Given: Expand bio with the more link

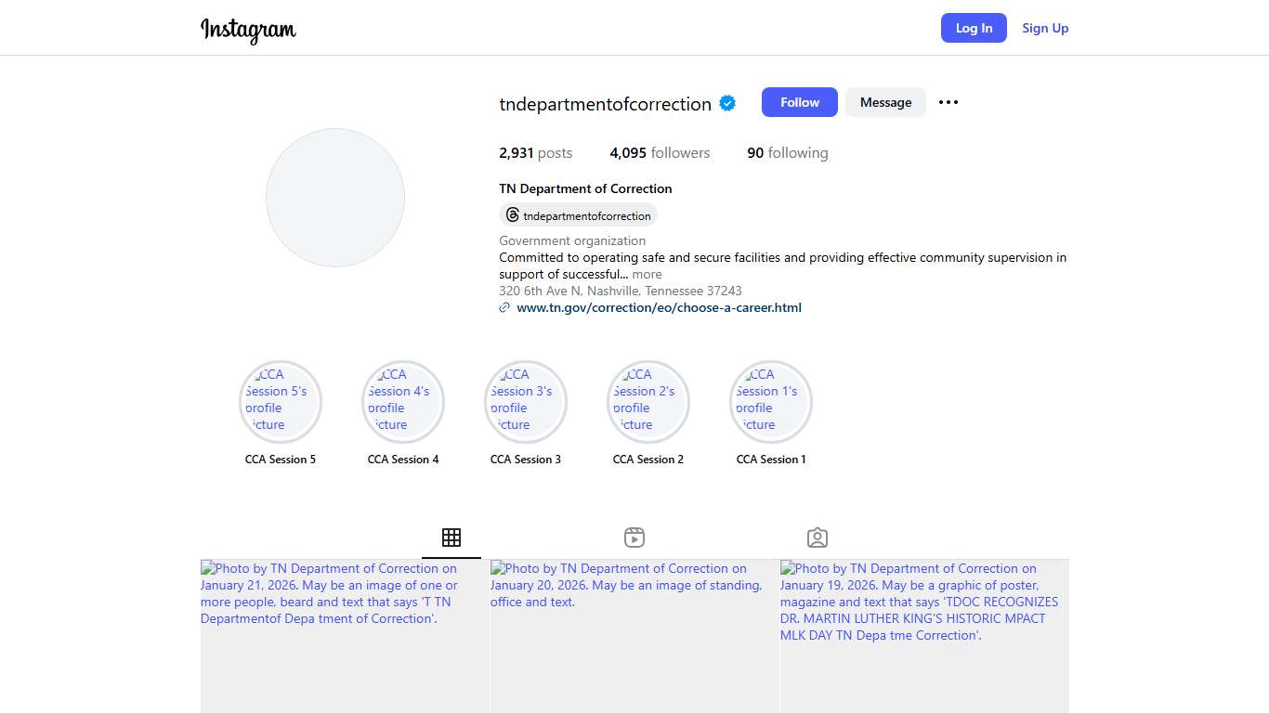Looking at the screenshot, I should (x=647, y=275).
